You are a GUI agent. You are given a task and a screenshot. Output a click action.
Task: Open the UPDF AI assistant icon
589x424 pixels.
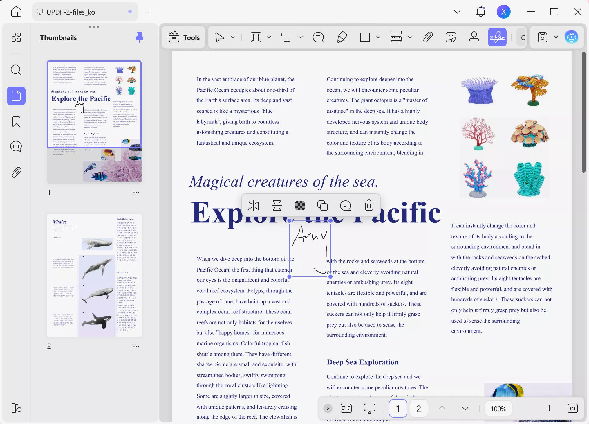(571, 37)
